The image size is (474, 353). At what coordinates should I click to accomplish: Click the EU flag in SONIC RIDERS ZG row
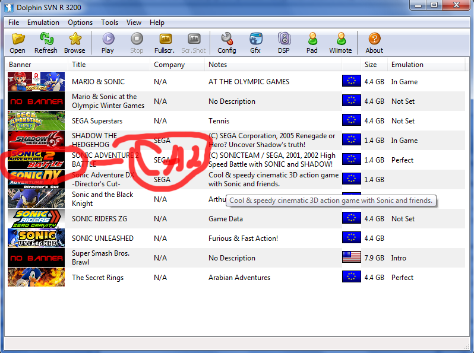tap(352, 218)
